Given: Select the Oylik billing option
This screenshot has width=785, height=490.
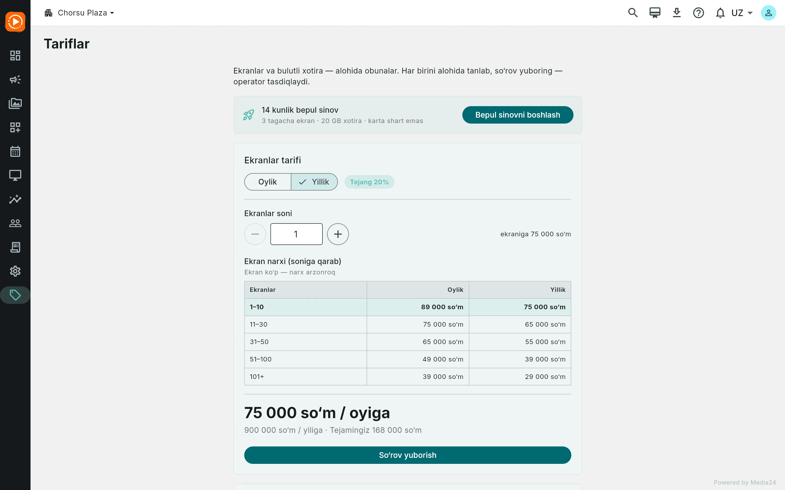Looking at the screenshot, I should (268, 182).
